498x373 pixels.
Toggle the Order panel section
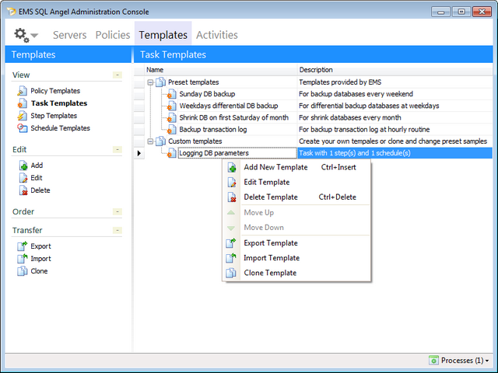[x=117, y=211]
